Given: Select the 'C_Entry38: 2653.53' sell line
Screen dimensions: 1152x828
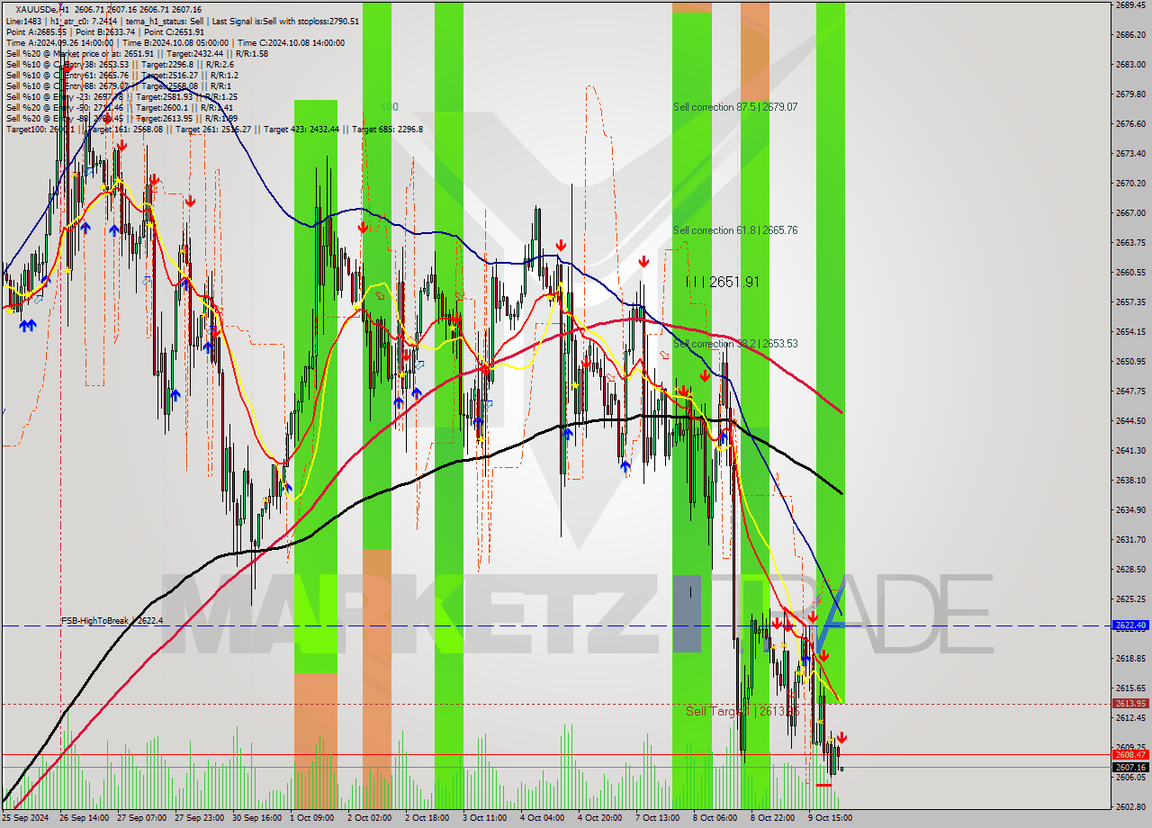Looking at the screenshot, I should pos(120,64).
